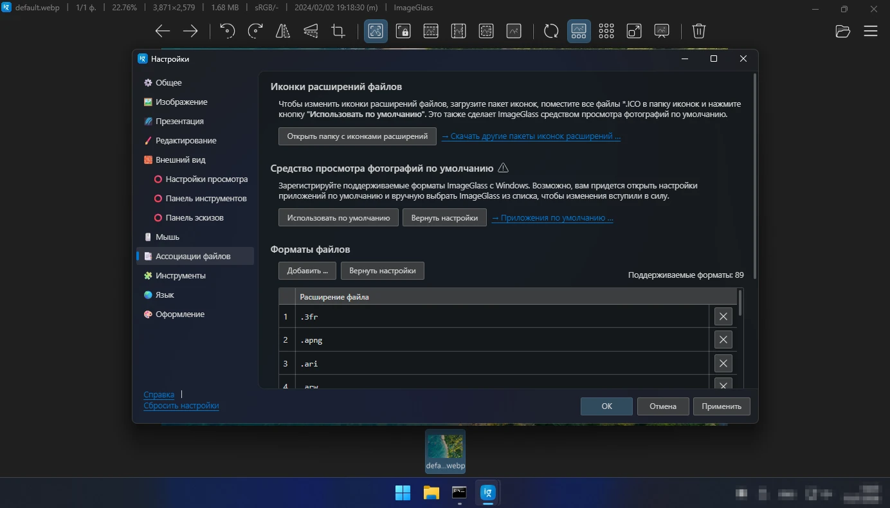
Task: Open file with folder icon
Action: click(x=842, y=31)
